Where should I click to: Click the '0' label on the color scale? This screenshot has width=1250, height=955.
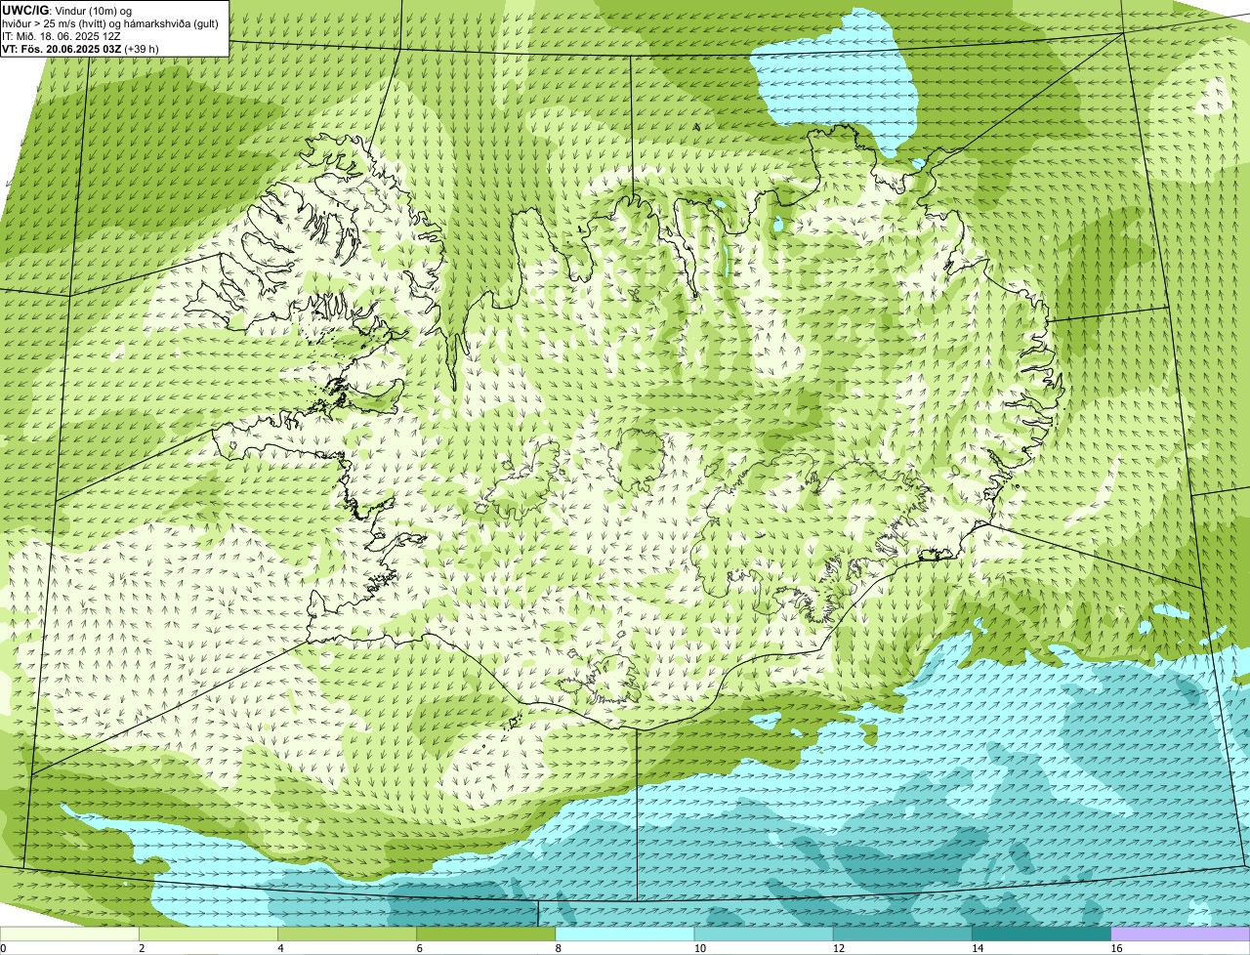(3, 948)
